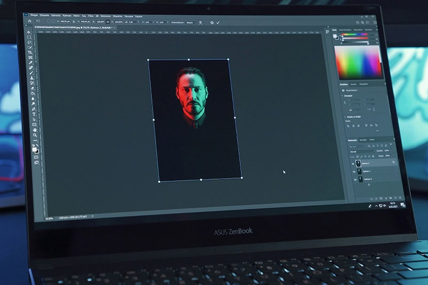Image resolution: width=428 pixels, height=285 pixels.
Task: Select the Eyedropper tool
Action: click(31, 63)
